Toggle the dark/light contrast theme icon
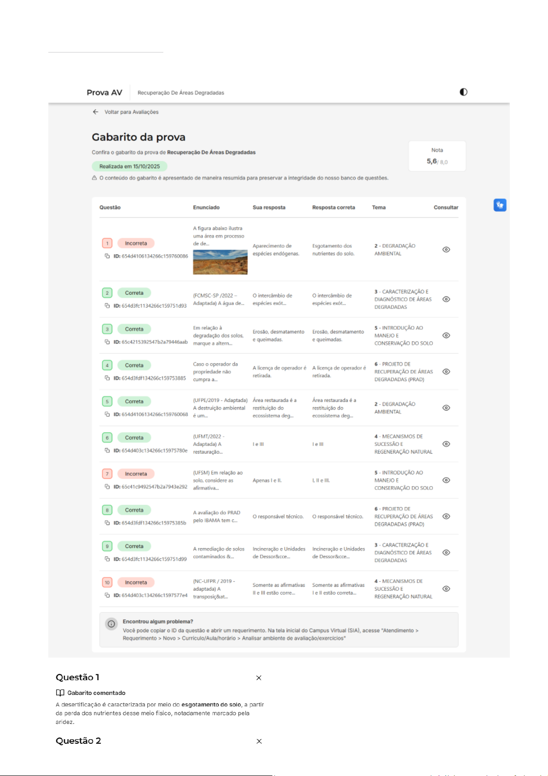The width and height of the screenshot is (548, 776). [463, 92]
